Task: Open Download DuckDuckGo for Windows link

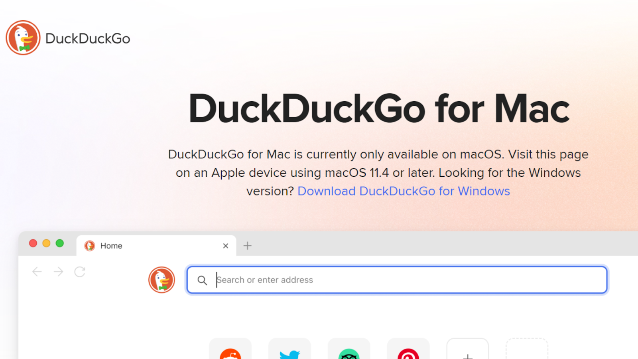Action: (x=404, y=191)
